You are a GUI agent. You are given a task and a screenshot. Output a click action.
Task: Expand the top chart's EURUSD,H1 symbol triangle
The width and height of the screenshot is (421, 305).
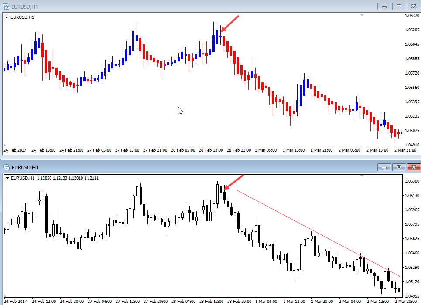click(x=7, y=17)
